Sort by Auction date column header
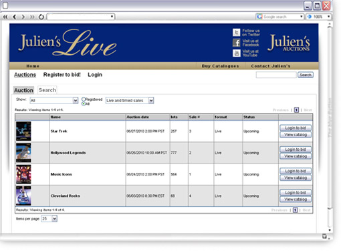341x251 pixels. click(138, 117)
